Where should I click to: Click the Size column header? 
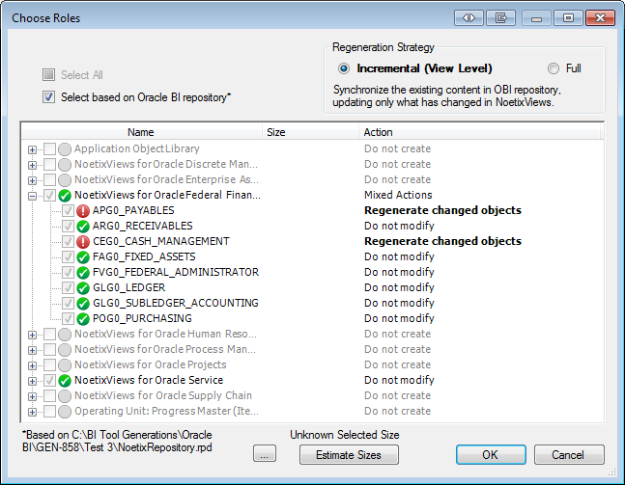coord(310,132)
